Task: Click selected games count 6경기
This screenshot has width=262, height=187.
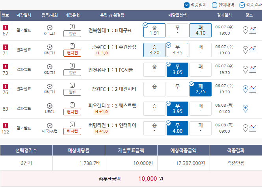Action: [x=26, y=163]
